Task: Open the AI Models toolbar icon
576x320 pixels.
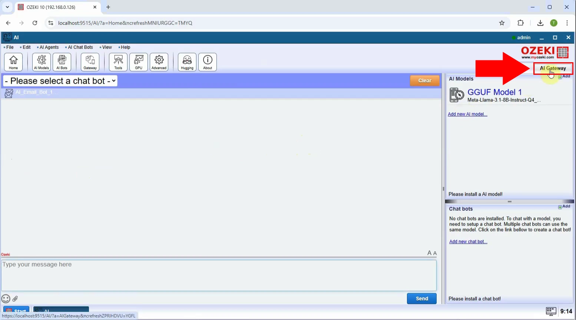Action: (x=42, y=62)
